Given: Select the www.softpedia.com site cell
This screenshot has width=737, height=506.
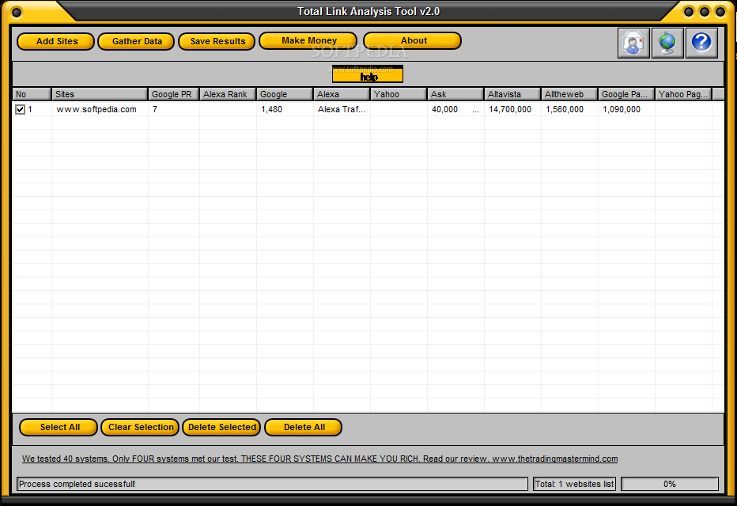Looking at the screenshot, I should coord(96,109).
